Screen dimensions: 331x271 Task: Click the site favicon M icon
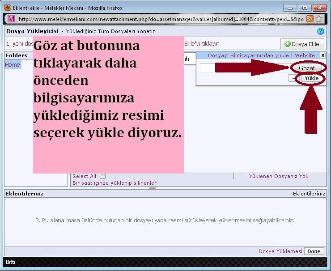(x=11, y=19)
